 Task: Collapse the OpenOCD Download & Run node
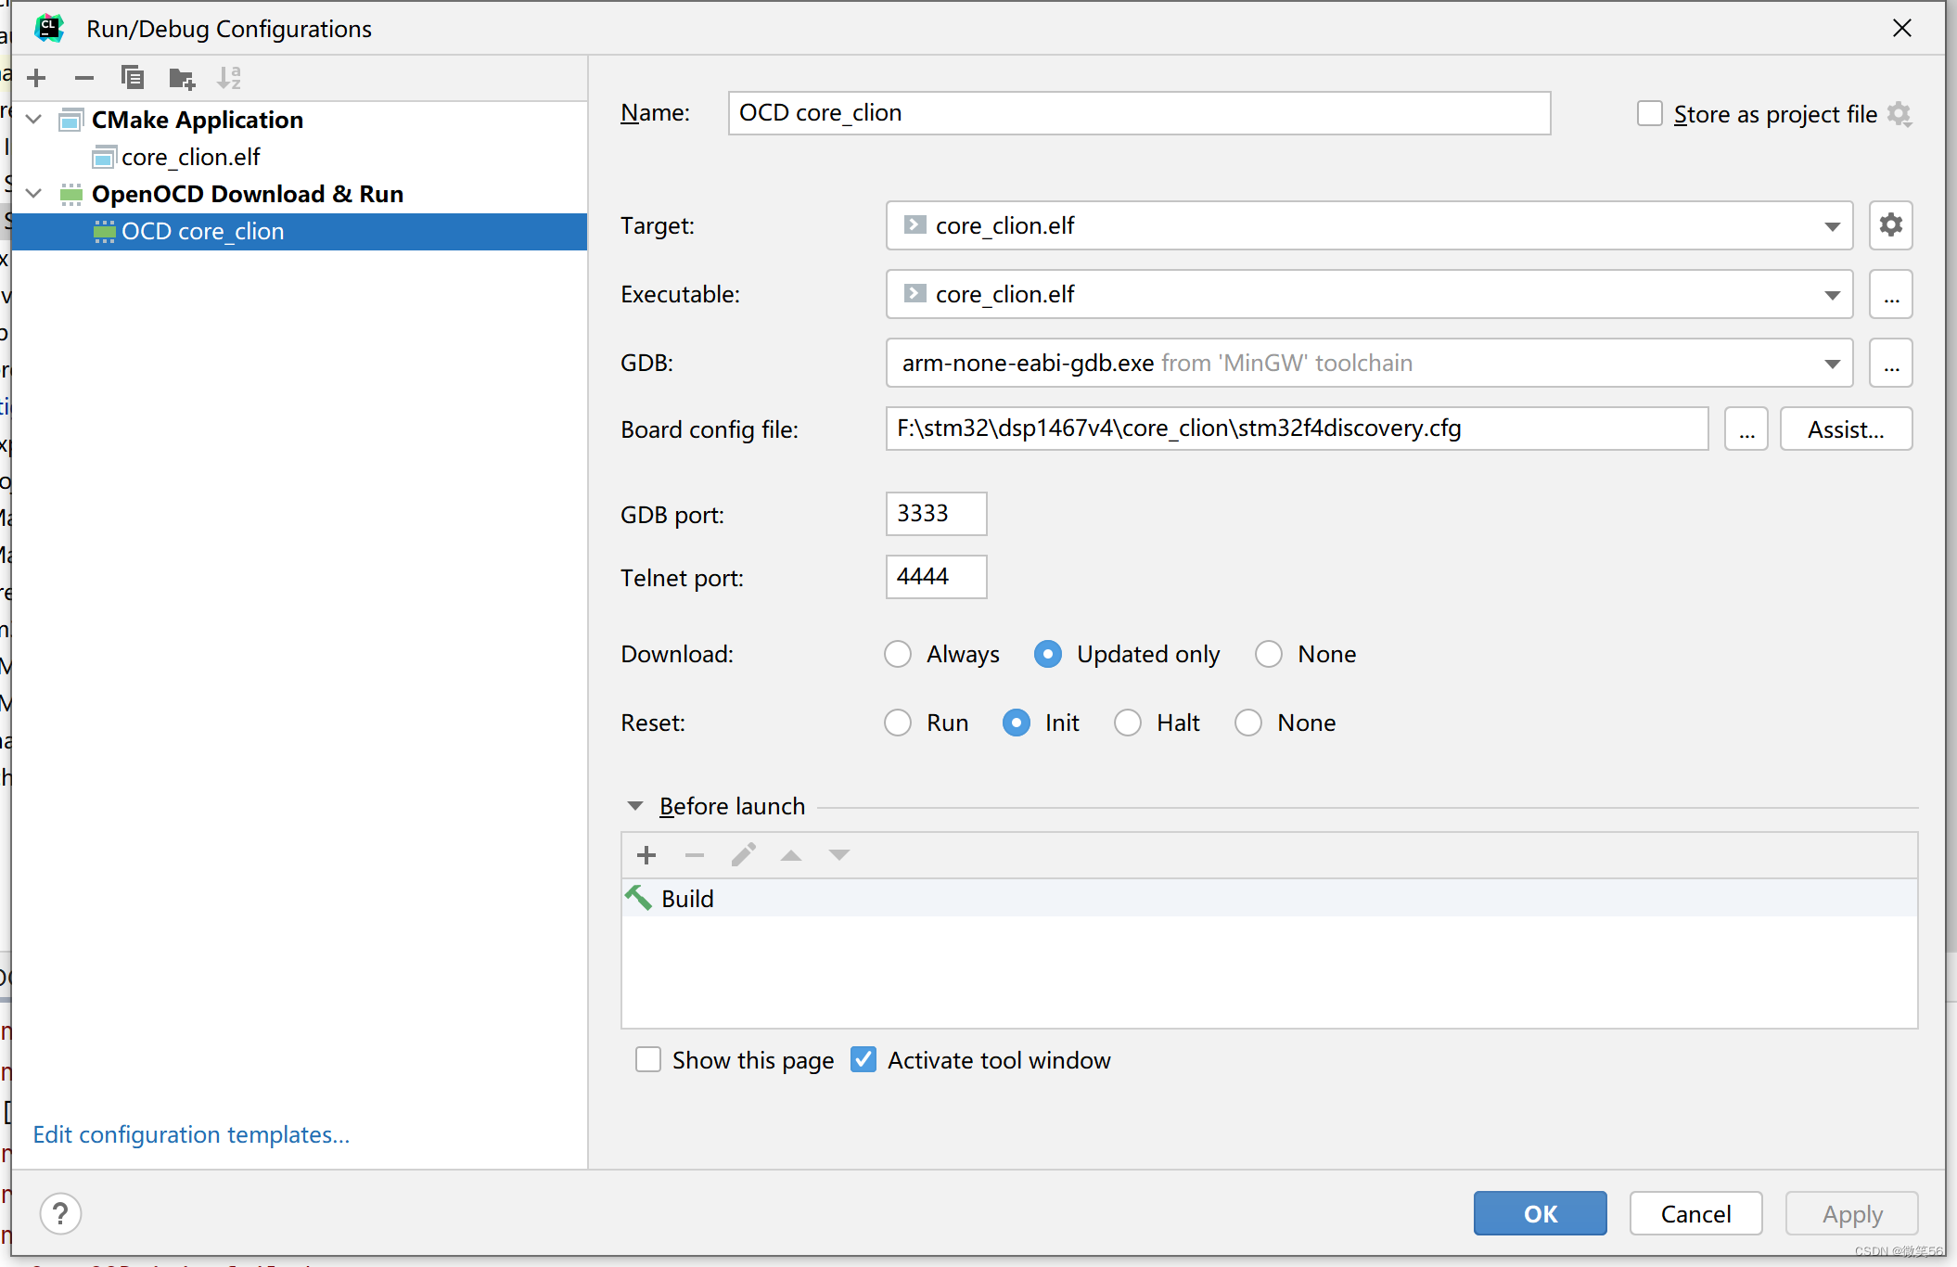click(33, 193)
